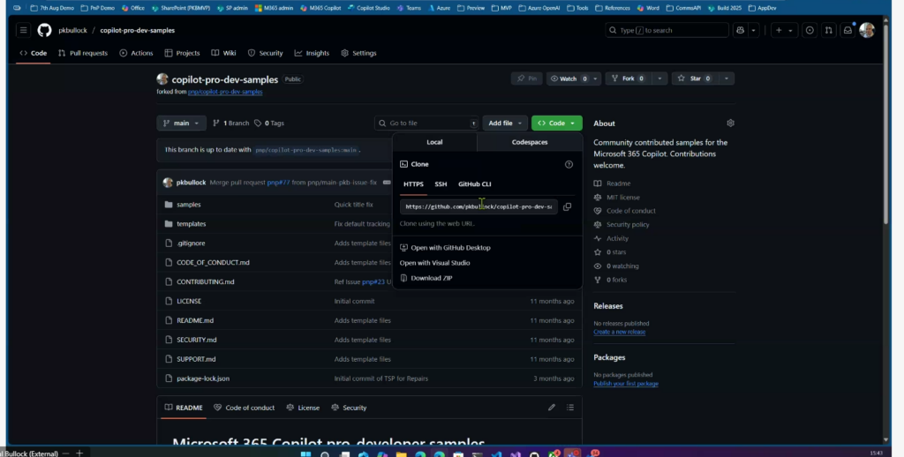Open the About settings gear icon

[730, 124]
